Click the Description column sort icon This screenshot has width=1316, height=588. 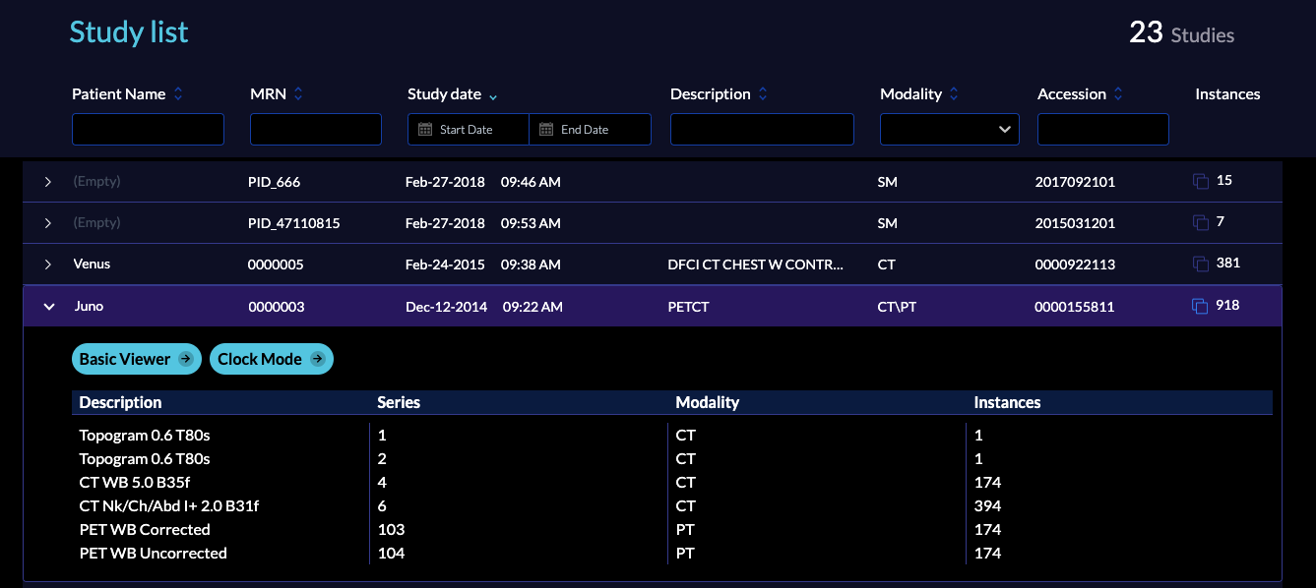point(763,94)
